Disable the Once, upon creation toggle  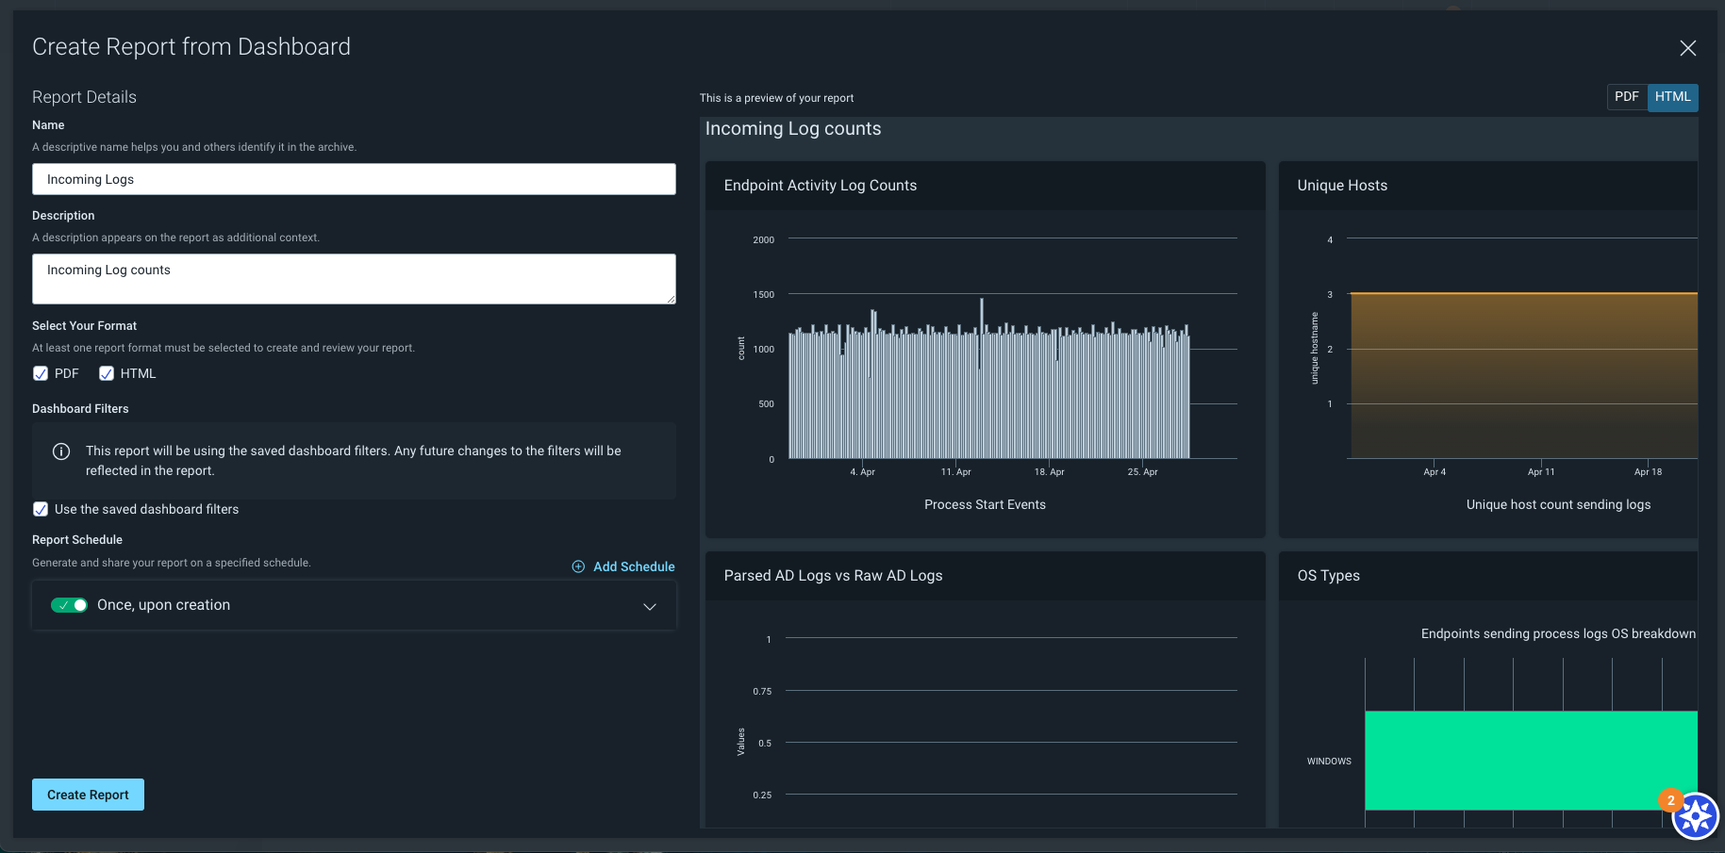click(x=69, y=605)
